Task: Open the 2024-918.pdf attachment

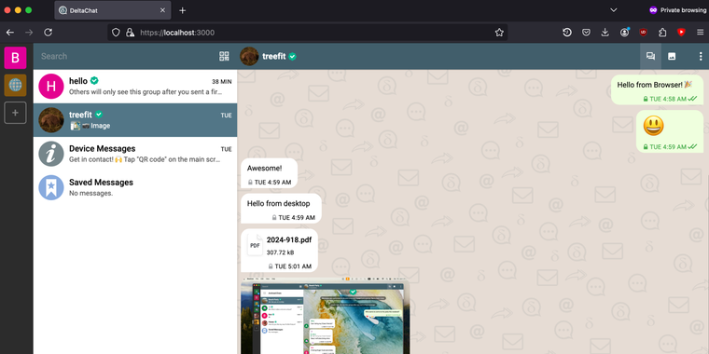Action: (x=280, y=251)
